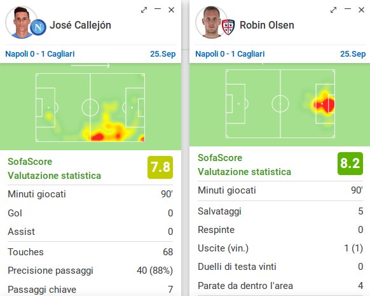Close the José Callejón player card
Image resolution: width=370 pixels, height=296 pixels.
(x=171, y=10)
